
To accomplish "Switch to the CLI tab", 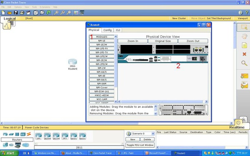I will click(x=118, y=30).
